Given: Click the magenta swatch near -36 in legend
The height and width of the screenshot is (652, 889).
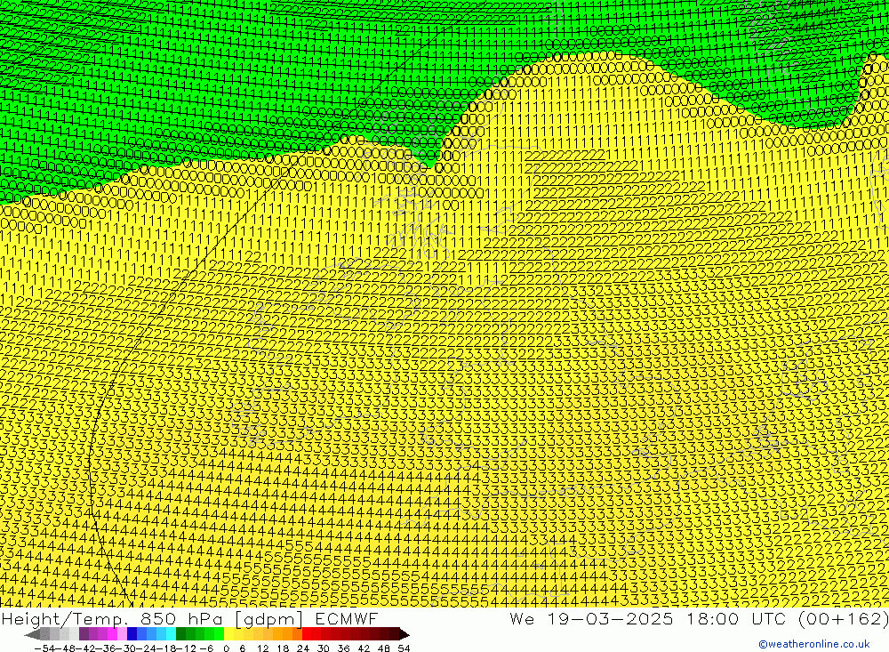Looking at the screenshot, I should (113, 634).
